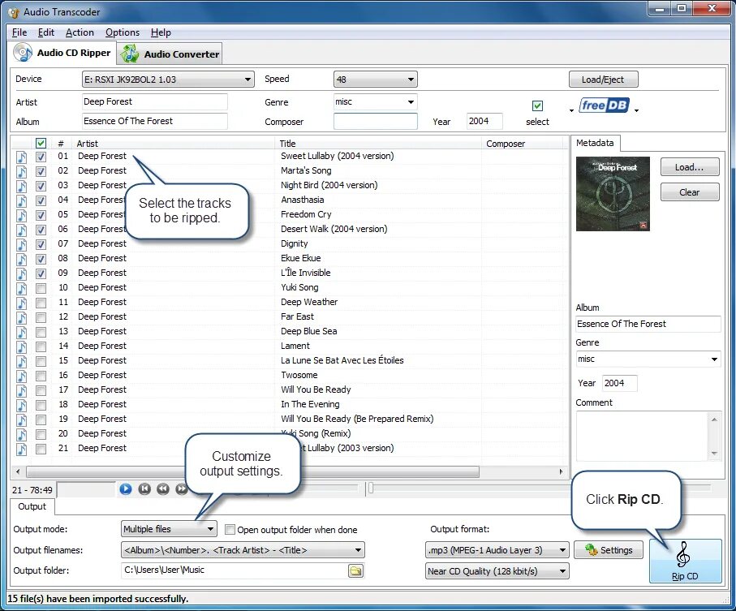The image size is (736, 611).
Task: Click music note icon for track 19
Action: tap(22, 420)
